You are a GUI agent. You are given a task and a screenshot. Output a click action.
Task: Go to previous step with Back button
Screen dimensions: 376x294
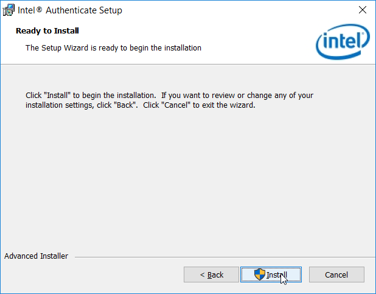point(211,275)
